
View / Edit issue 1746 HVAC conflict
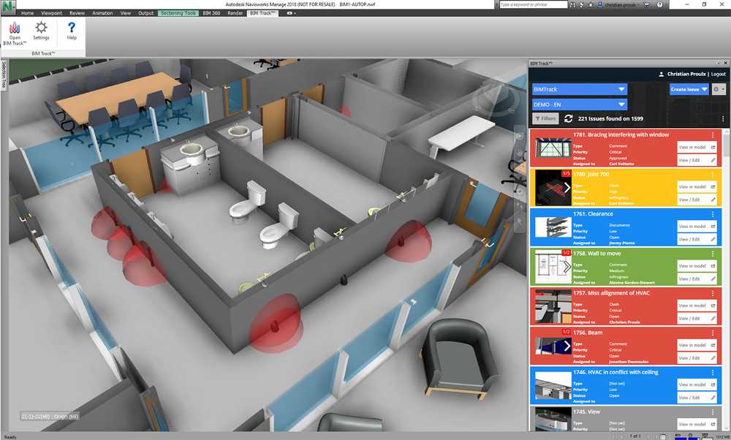click(x=697, y=398)
